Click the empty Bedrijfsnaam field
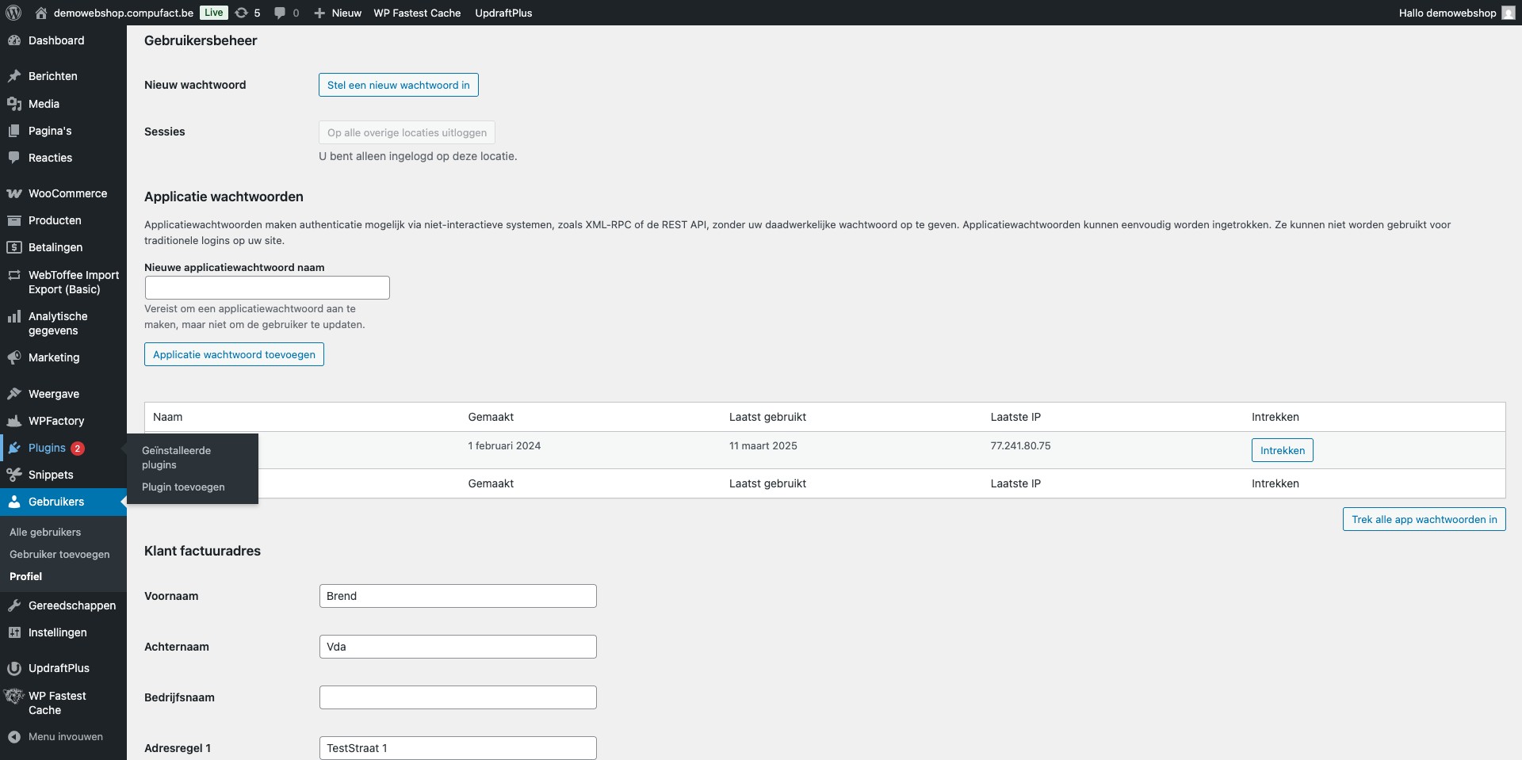 click(x=457, y=697)
